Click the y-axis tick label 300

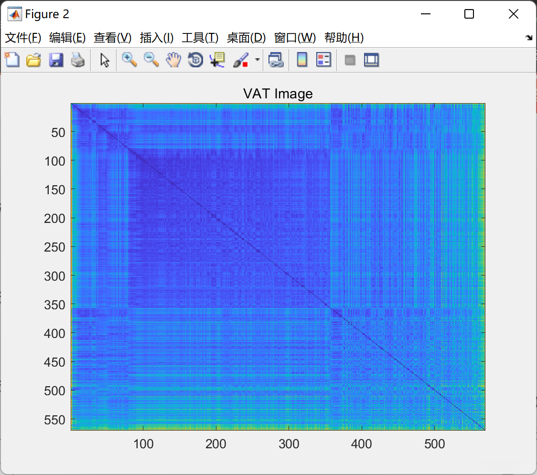click(54, 276)
